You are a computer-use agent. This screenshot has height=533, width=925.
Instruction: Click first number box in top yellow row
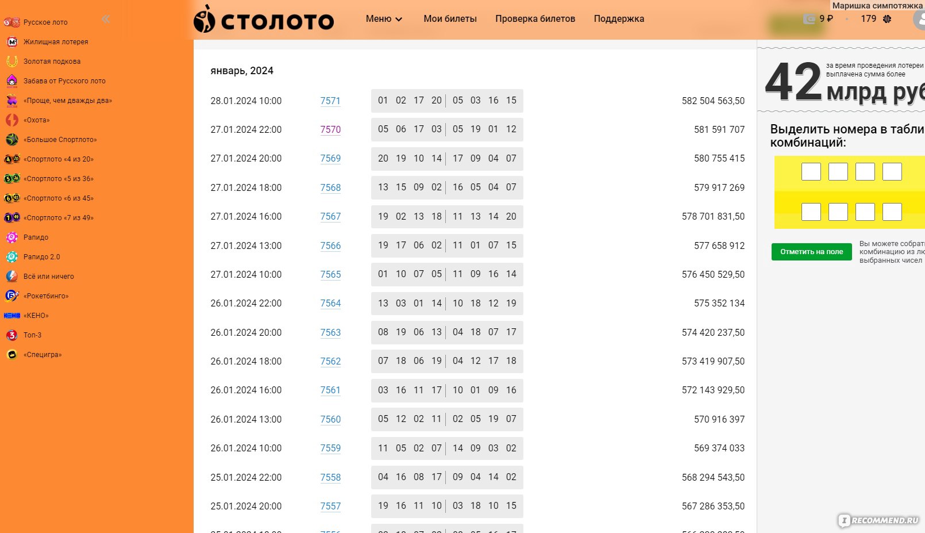pyautogui.click(x=811, y=172)
